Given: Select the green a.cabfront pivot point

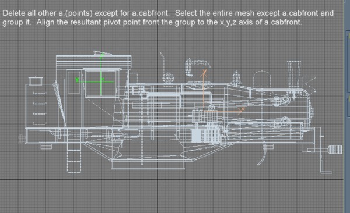Looking at the screenshot, I should tap(101, 82).
